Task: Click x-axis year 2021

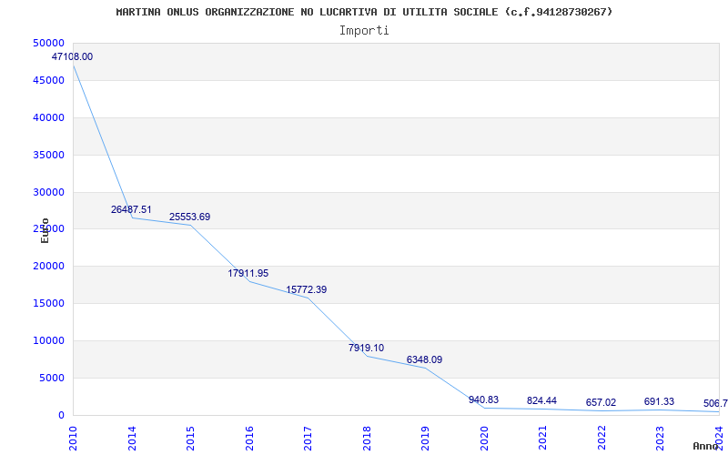Action: point(543,438)
